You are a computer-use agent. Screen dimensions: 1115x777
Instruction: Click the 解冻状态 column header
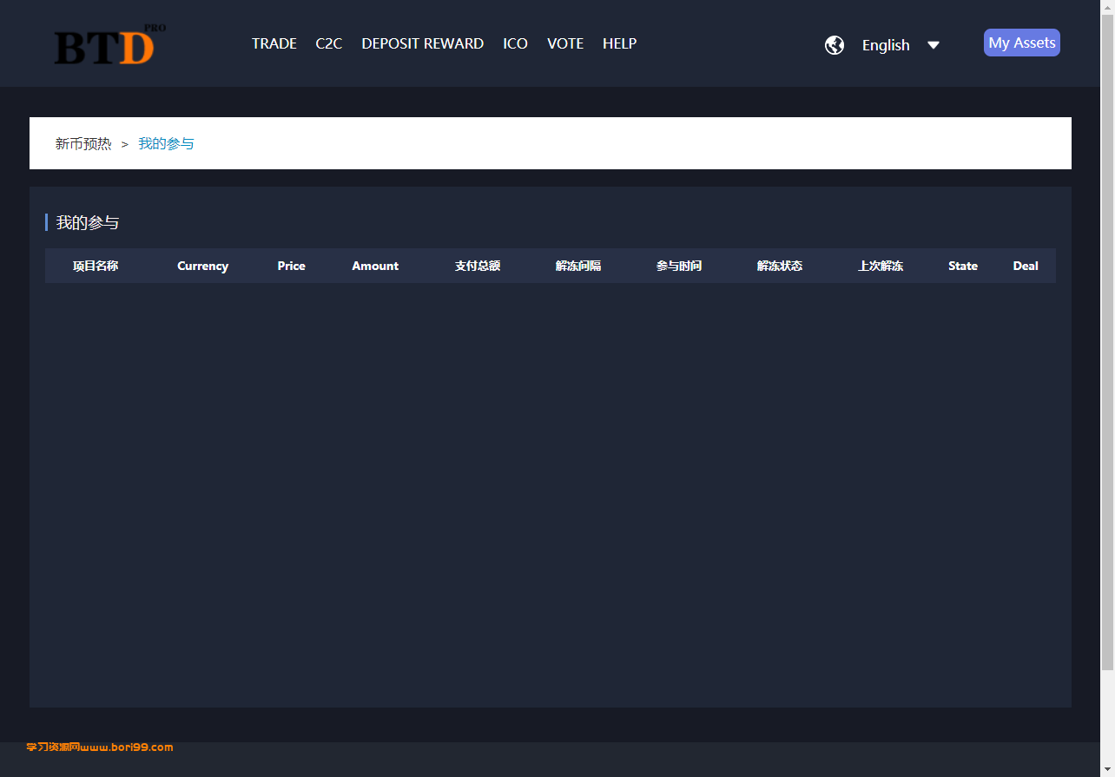pos(780,266)
